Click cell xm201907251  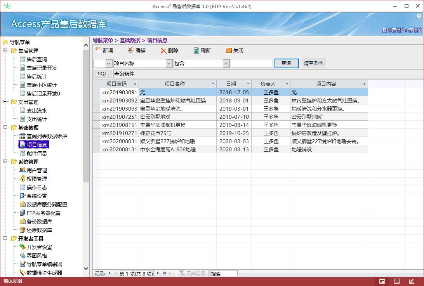[x=119, y=117]
